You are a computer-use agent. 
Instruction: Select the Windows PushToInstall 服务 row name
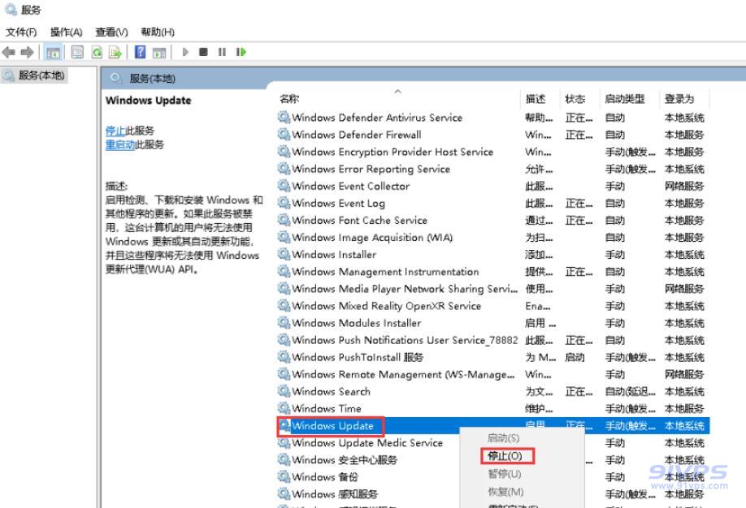pyautogui.click(x=358, y=357)
